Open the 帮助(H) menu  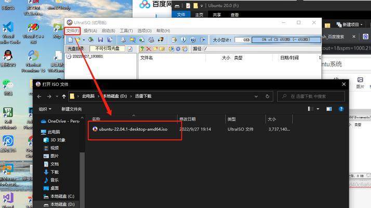click(163, 31)
